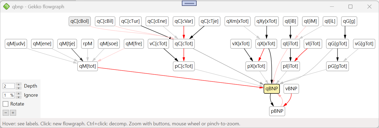
Task: Click the qG[gTot] node
Action: click(x=337, y=44)
